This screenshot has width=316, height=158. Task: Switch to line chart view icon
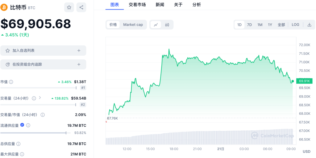[156, 25]
